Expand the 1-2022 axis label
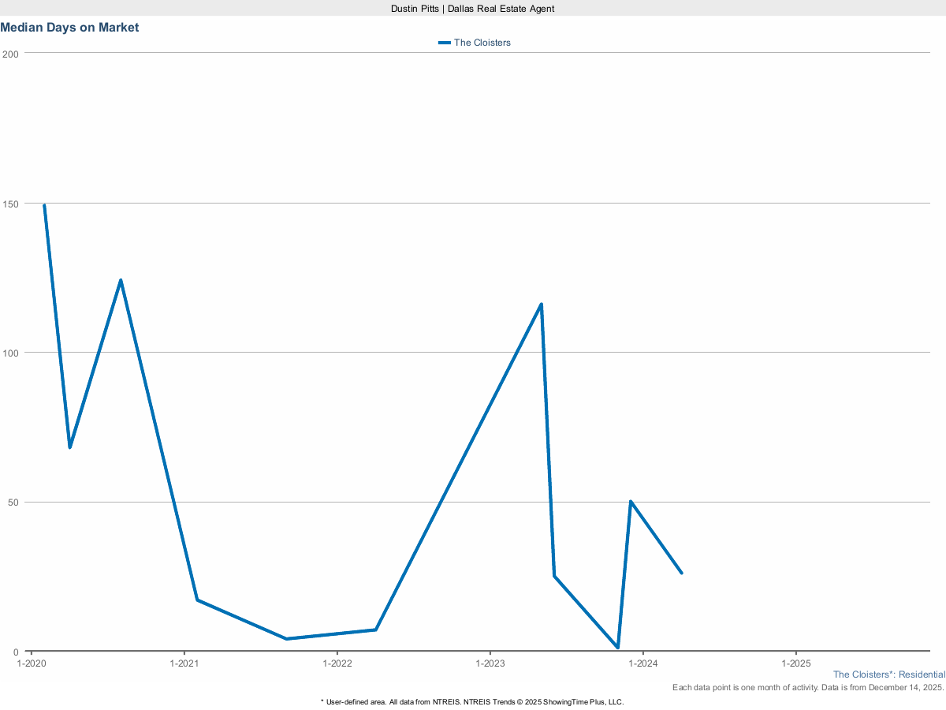This screenshot has width=946, height=710. point(337,663)
